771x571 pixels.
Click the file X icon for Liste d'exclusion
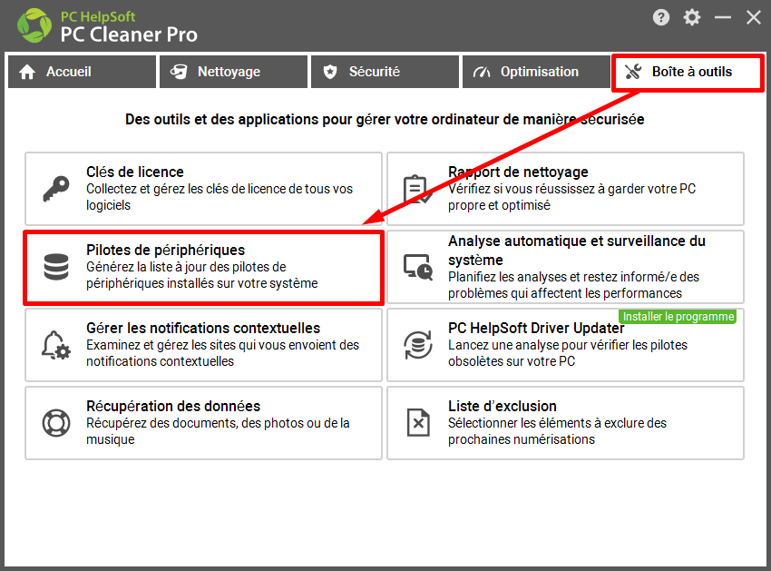418,423
